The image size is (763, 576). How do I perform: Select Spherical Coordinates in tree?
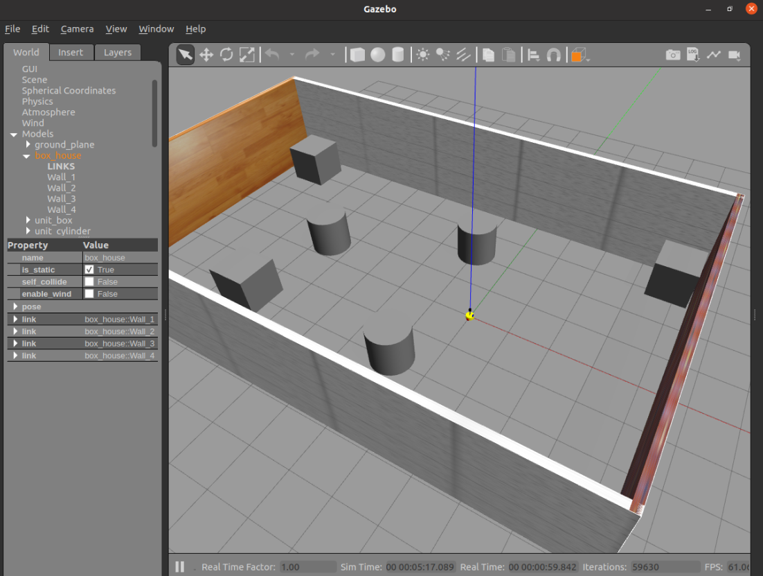(x=69, y=91)
